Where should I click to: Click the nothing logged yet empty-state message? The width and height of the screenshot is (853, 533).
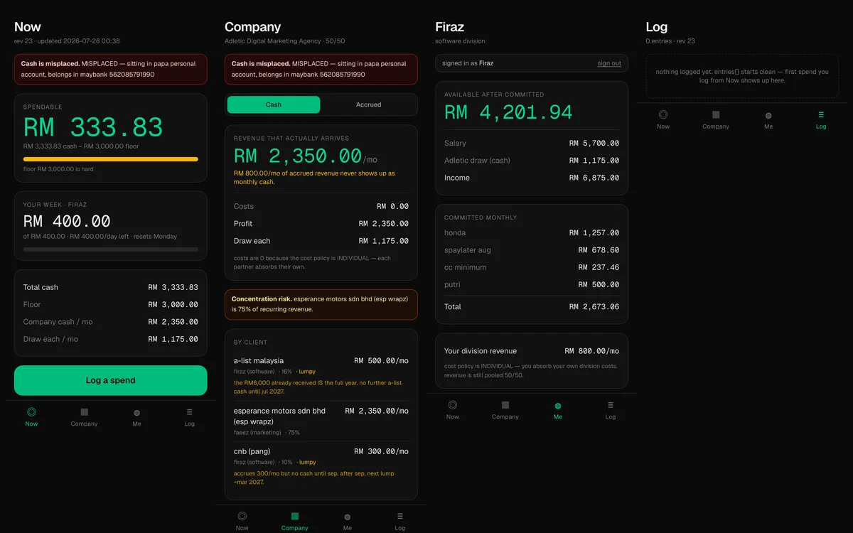tap(742, 76)
